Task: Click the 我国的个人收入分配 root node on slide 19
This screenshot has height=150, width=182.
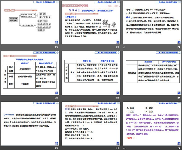Action: (13, 20)
